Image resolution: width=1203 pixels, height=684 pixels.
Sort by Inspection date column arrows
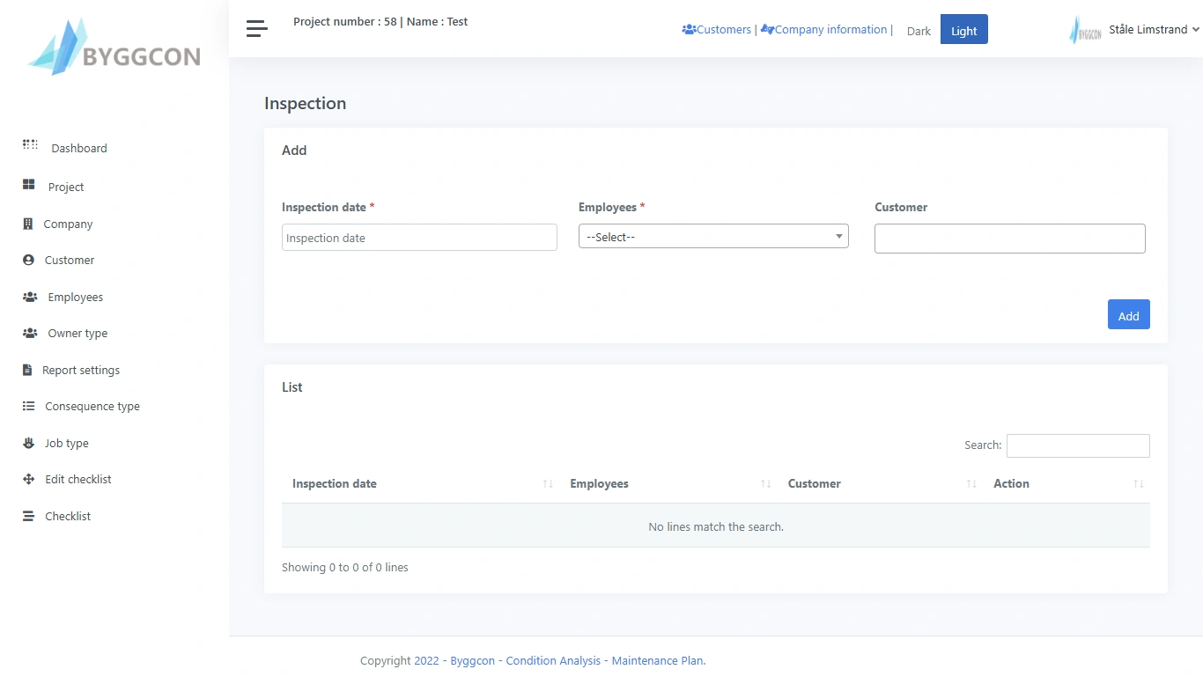pyautogui.click(x=548, y=484)
